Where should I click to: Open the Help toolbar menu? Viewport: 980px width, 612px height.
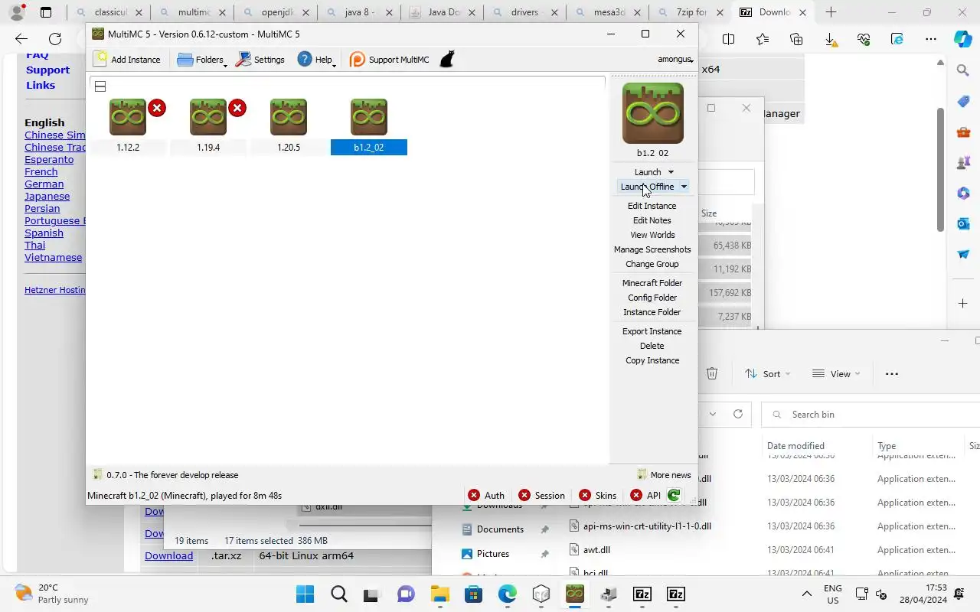click(316, 60)
